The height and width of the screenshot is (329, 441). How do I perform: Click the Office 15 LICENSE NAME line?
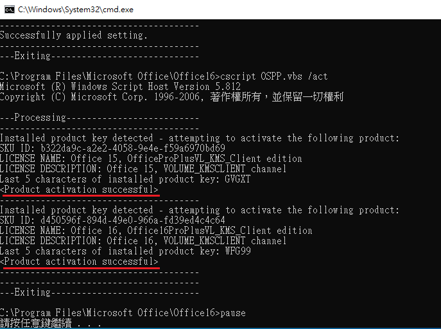(x=151, y=159)
